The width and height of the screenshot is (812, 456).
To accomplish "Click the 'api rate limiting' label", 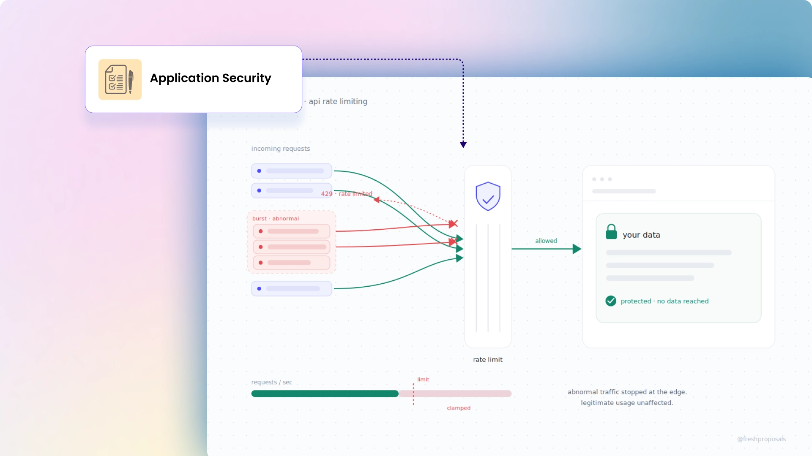I will click(338, 101).
